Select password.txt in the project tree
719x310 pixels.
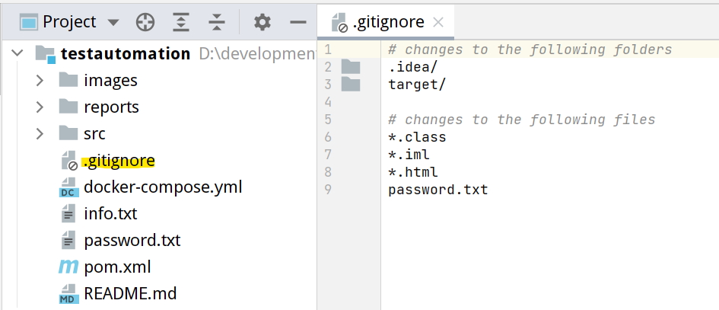point(132,241)
